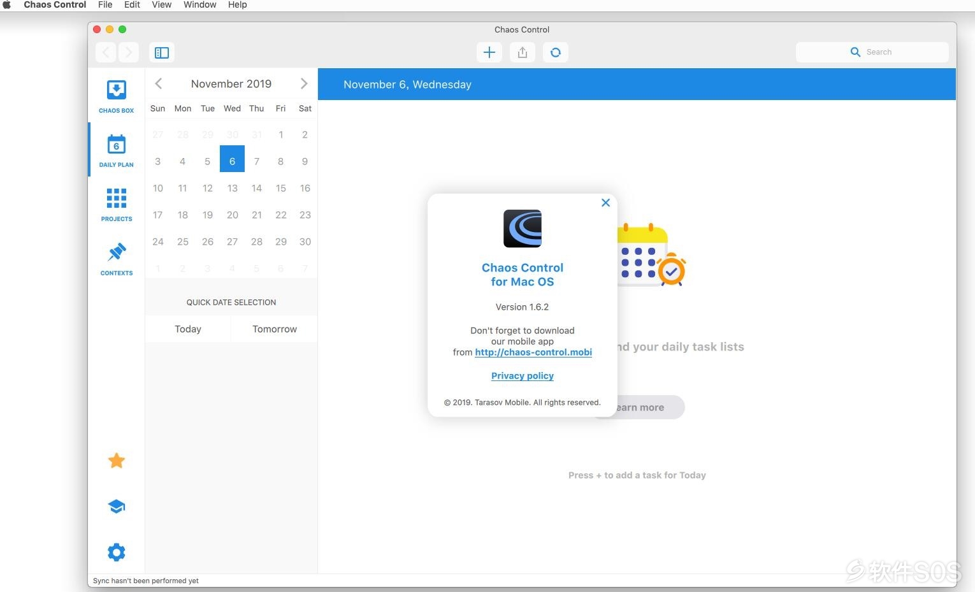The width and height of the screenshot is (975, 592).
Task: Select November 20 in calendar
Action: pos(233,215)
